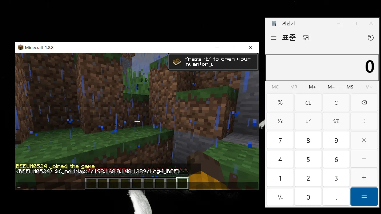Viewport: 381px width, 214px height.
Task: Click the MC memory clear button
Action: click(x=275, y=87)
